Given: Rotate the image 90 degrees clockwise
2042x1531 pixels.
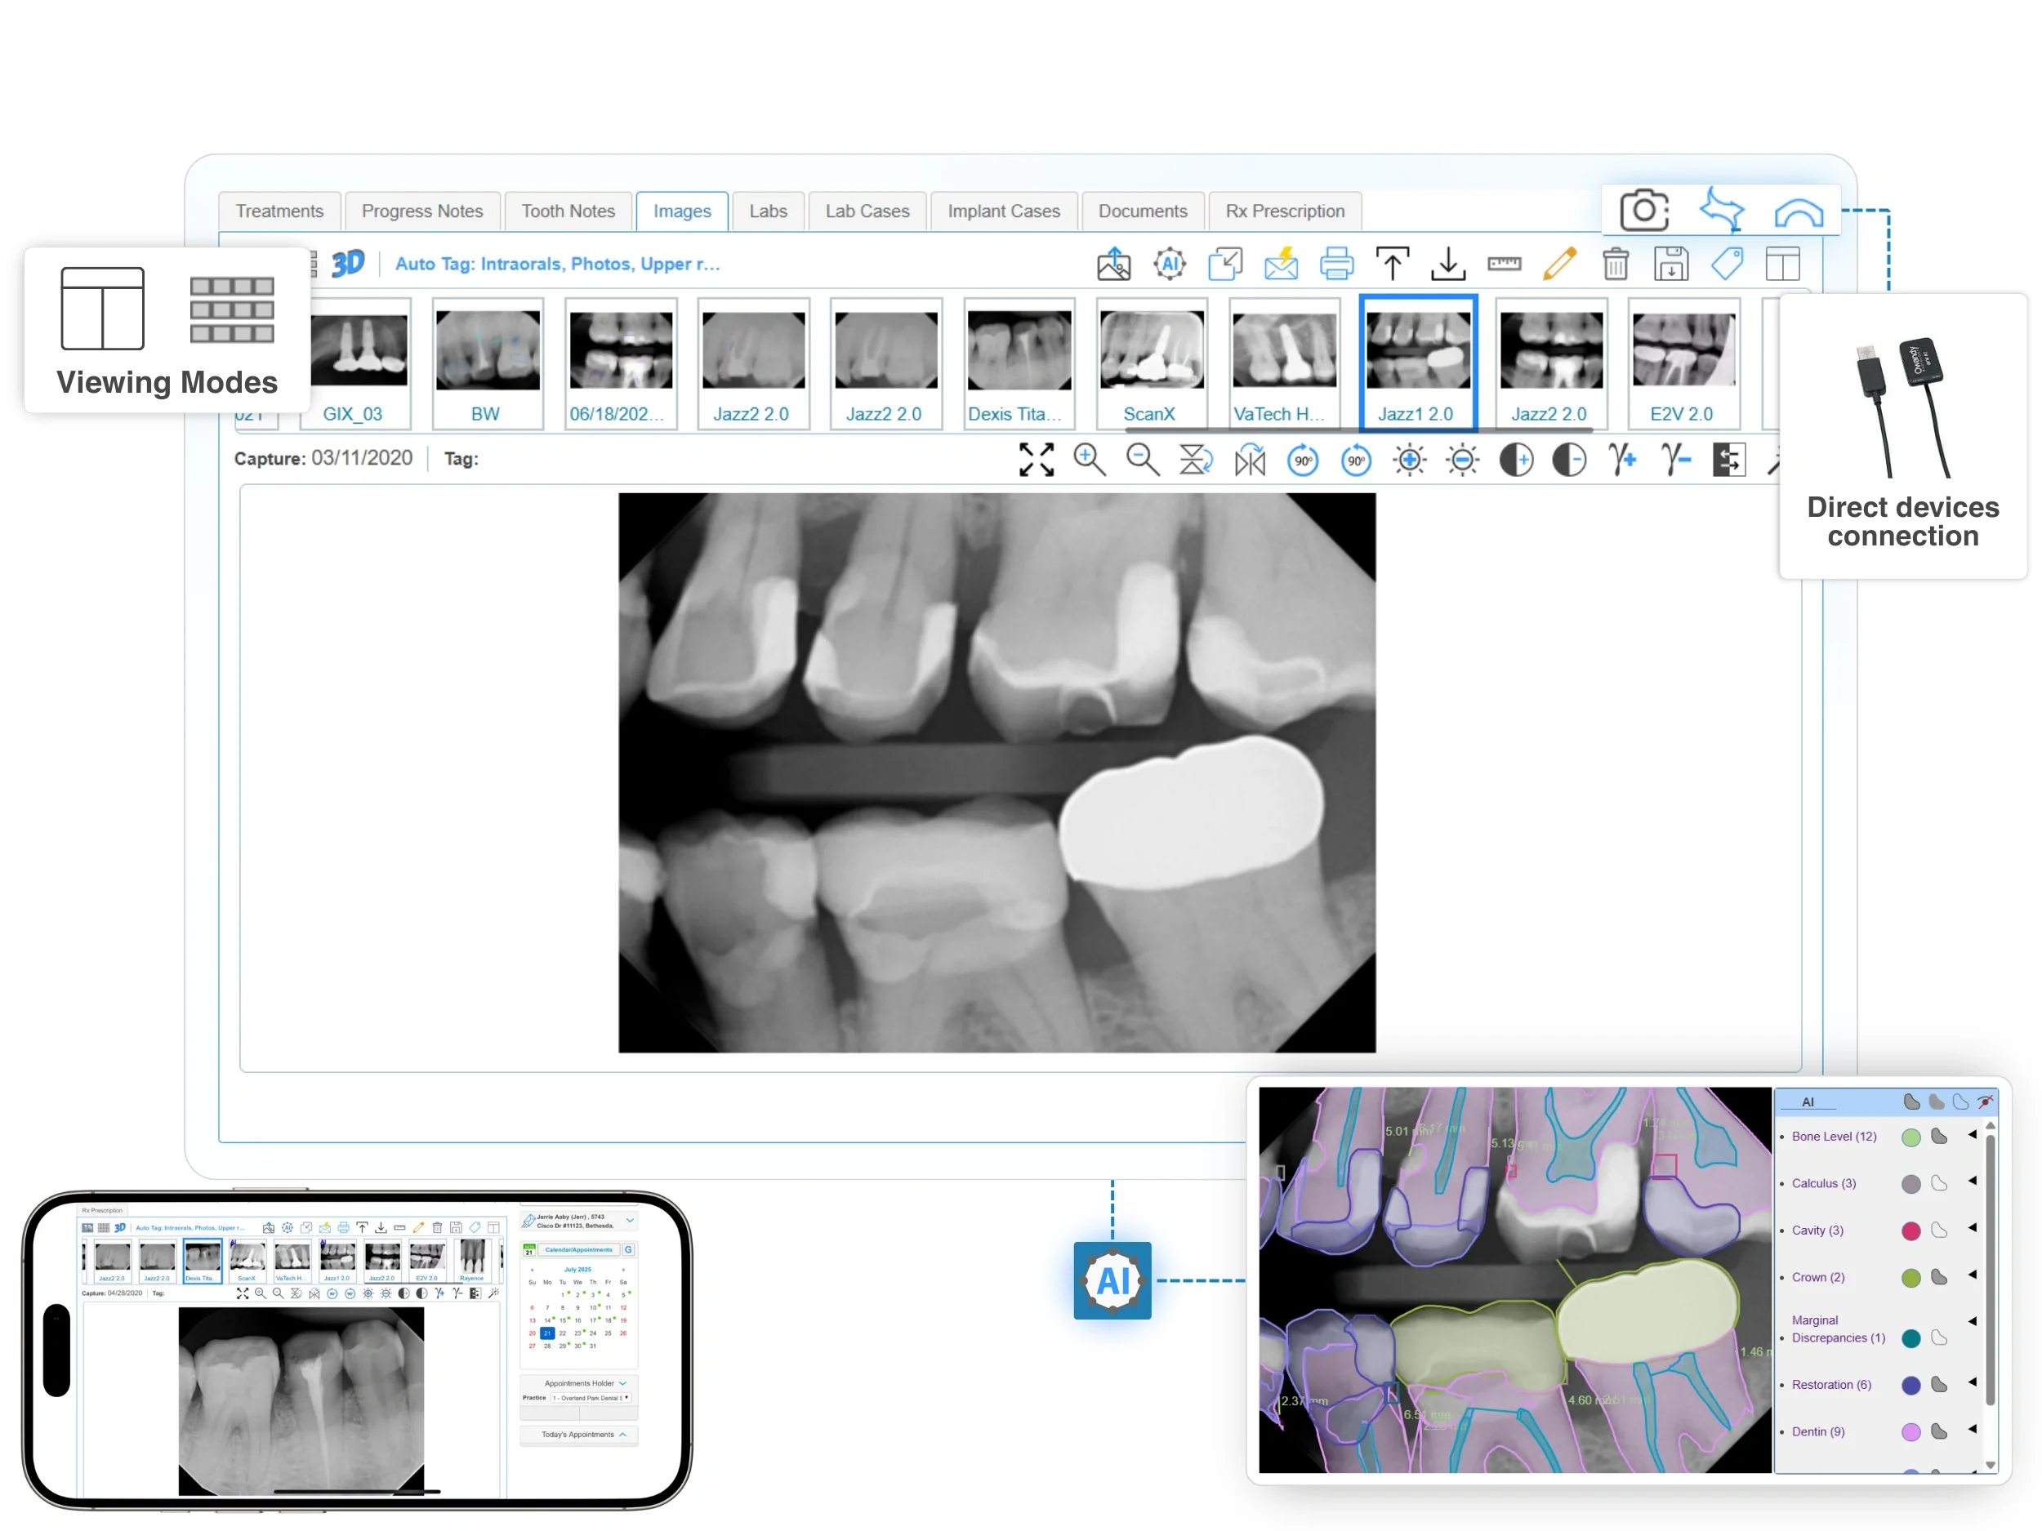Looking at the screenshot, I should pyautogui.click(x=1303, y=461).
